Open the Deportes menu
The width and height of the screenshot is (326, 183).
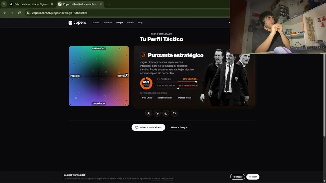pos(107,23)
